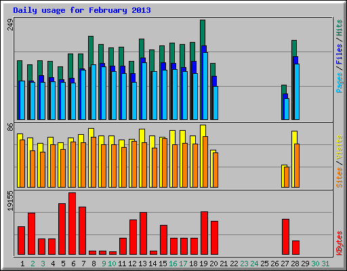Image resolution: width=347 pixels, height=271 pixels.
Task: Click the '249' axis maximum label
Action: [x=11, y=24]
